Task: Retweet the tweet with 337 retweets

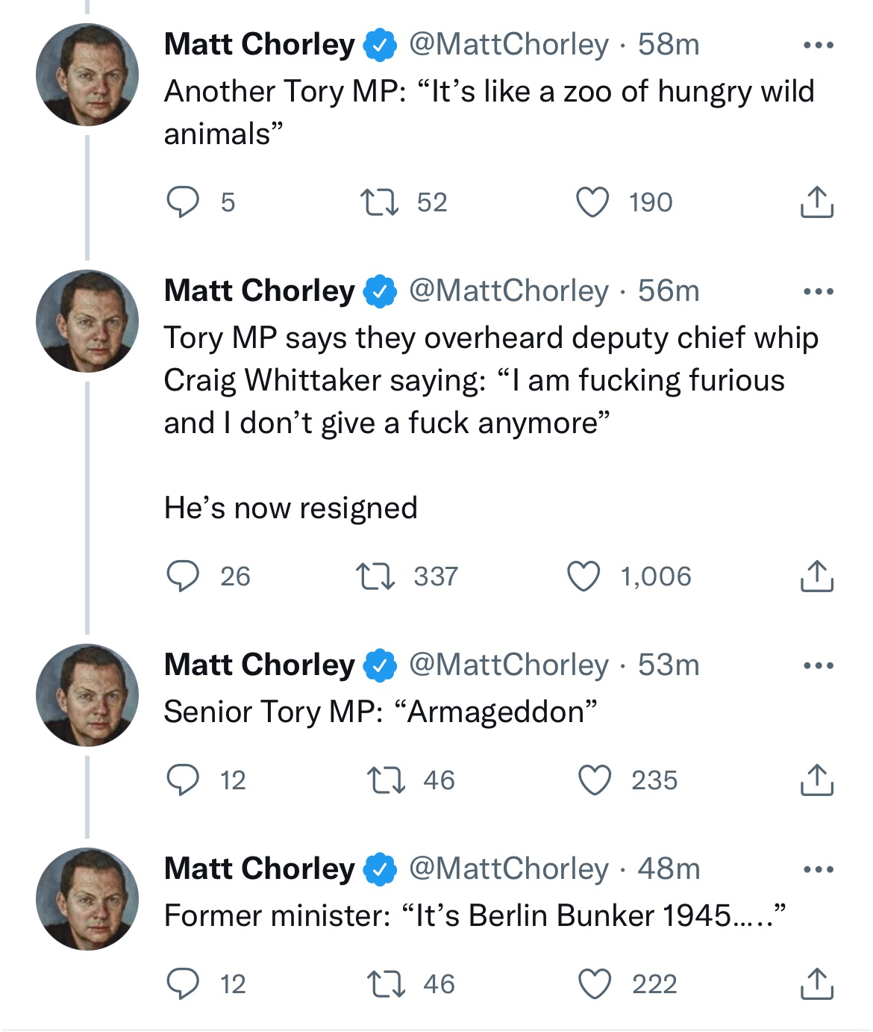Action: pyautogui.click(x=375, y=576)
